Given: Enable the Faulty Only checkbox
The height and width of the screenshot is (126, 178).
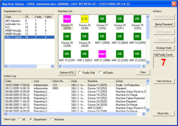Looking at the screenshot, I should 80,73.
